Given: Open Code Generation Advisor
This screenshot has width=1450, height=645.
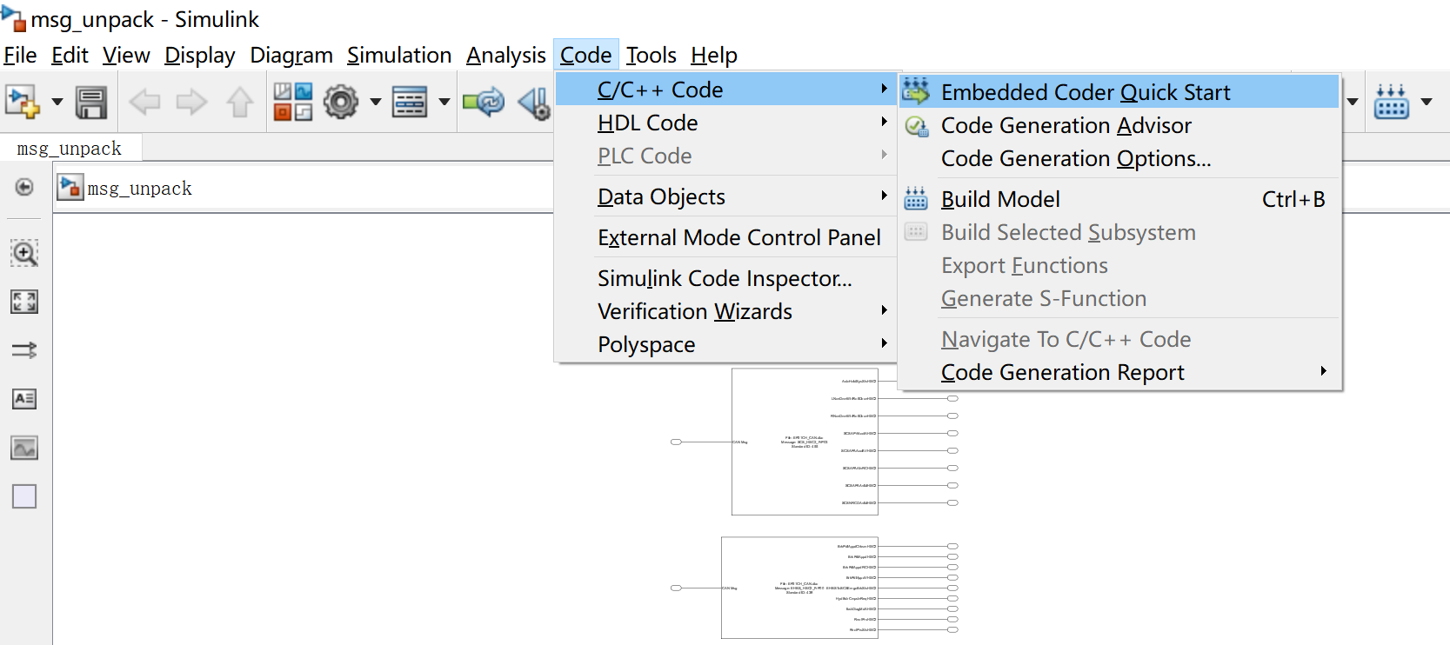Looking at the screenshot, I should [x=1119, y=125].
